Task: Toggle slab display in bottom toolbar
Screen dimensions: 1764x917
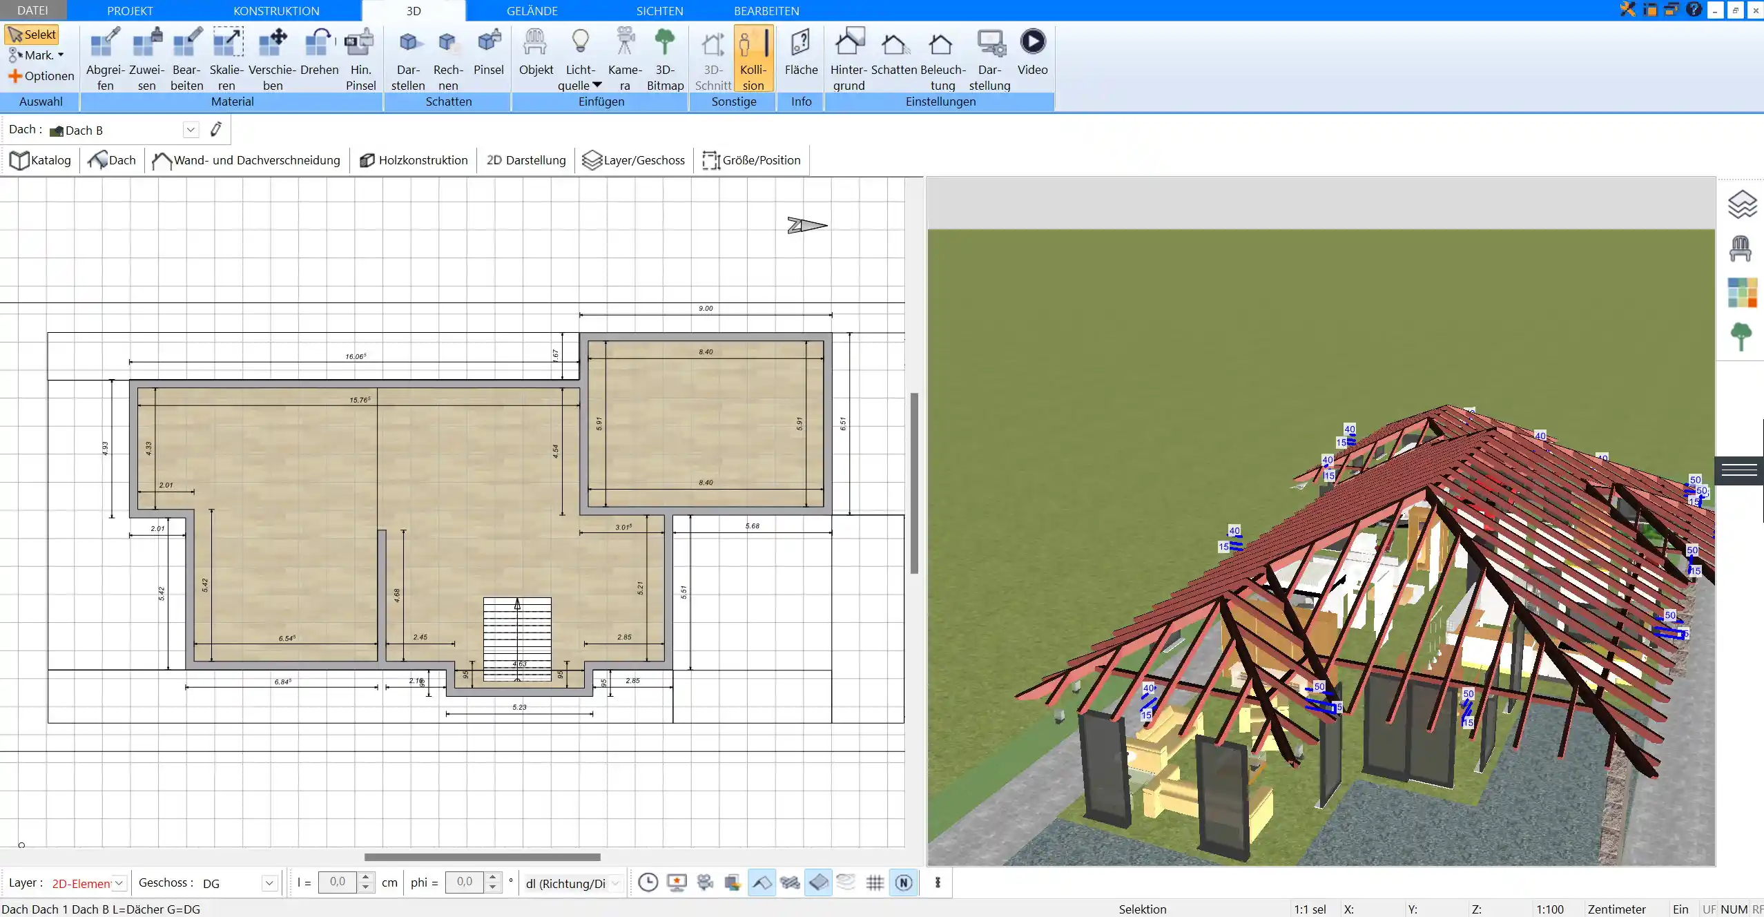Action: click(x=818, y=882)
